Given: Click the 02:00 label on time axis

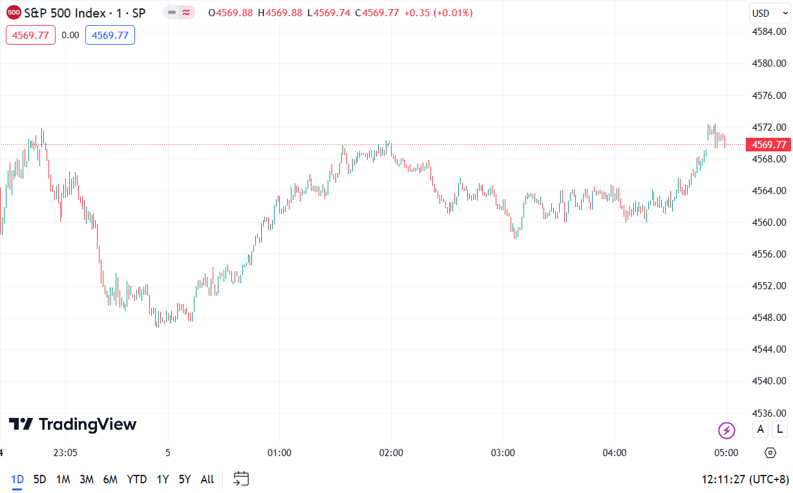Looking at the screenshot, I should click(x=391, y=453).
